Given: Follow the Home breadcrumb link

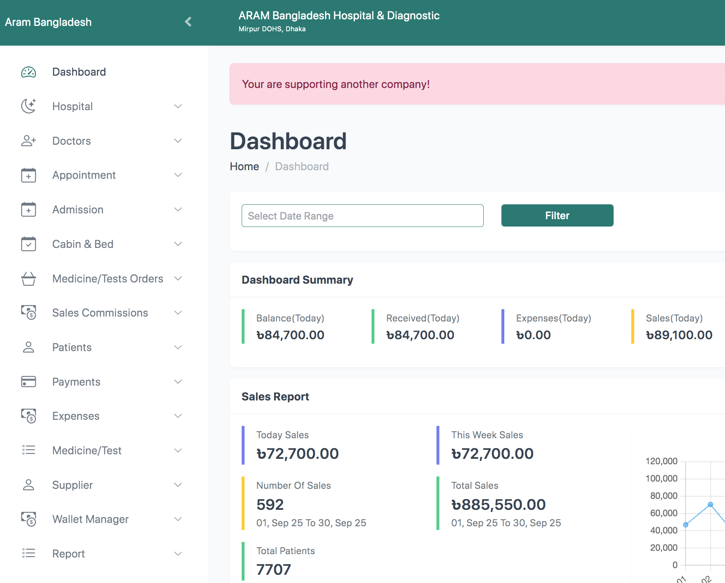Looking at the screenshot, I should pyautogui.click(x=244, y=167).
